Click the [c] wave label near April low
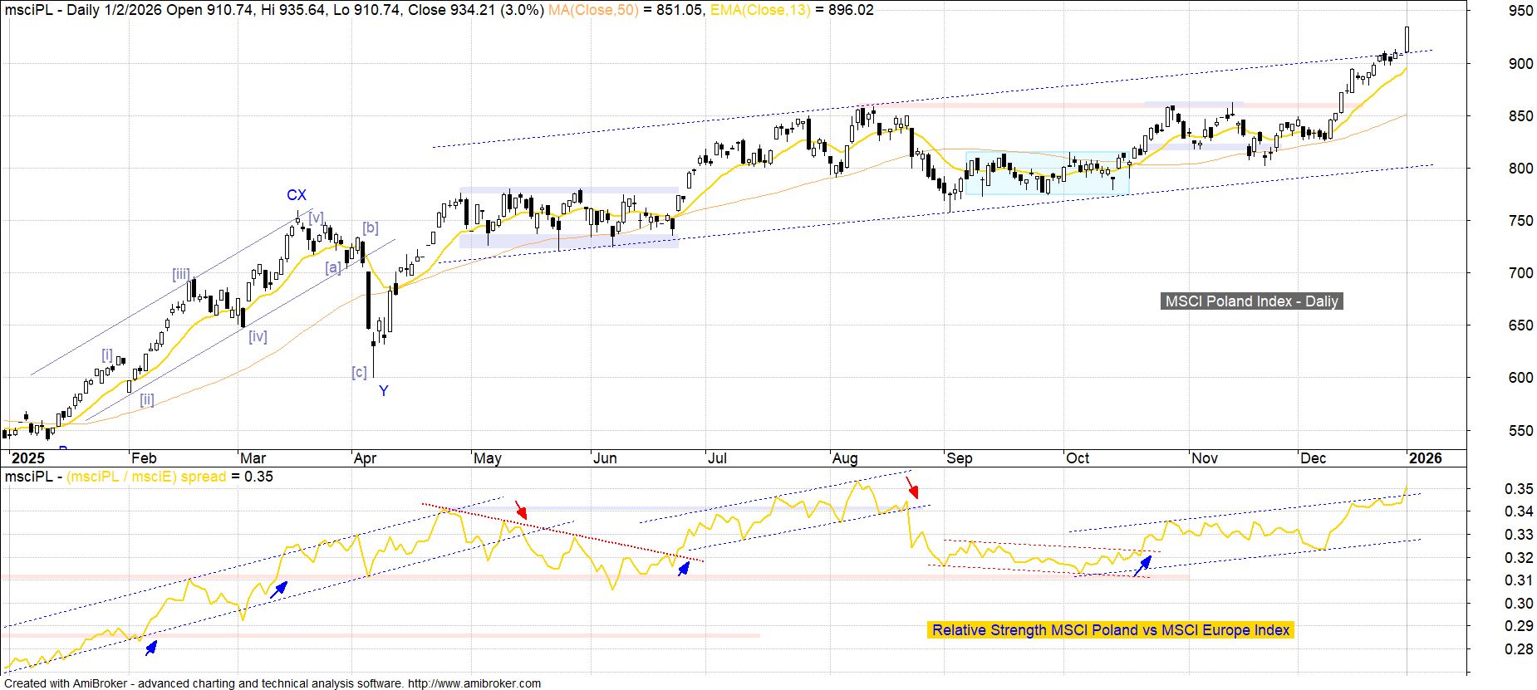Viewport: 1537px width, 690px height. (359, 372)
